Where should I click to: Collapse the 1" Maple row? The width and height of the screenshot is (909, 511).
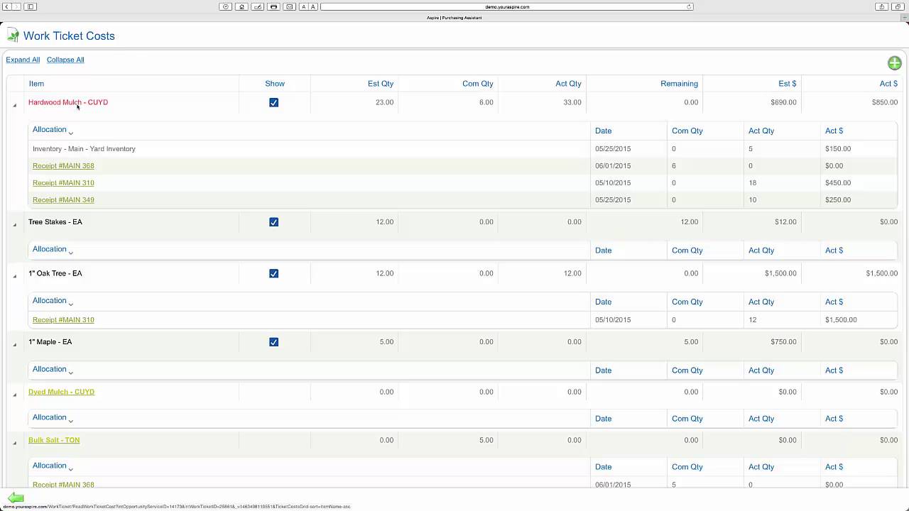click(14, 345)
